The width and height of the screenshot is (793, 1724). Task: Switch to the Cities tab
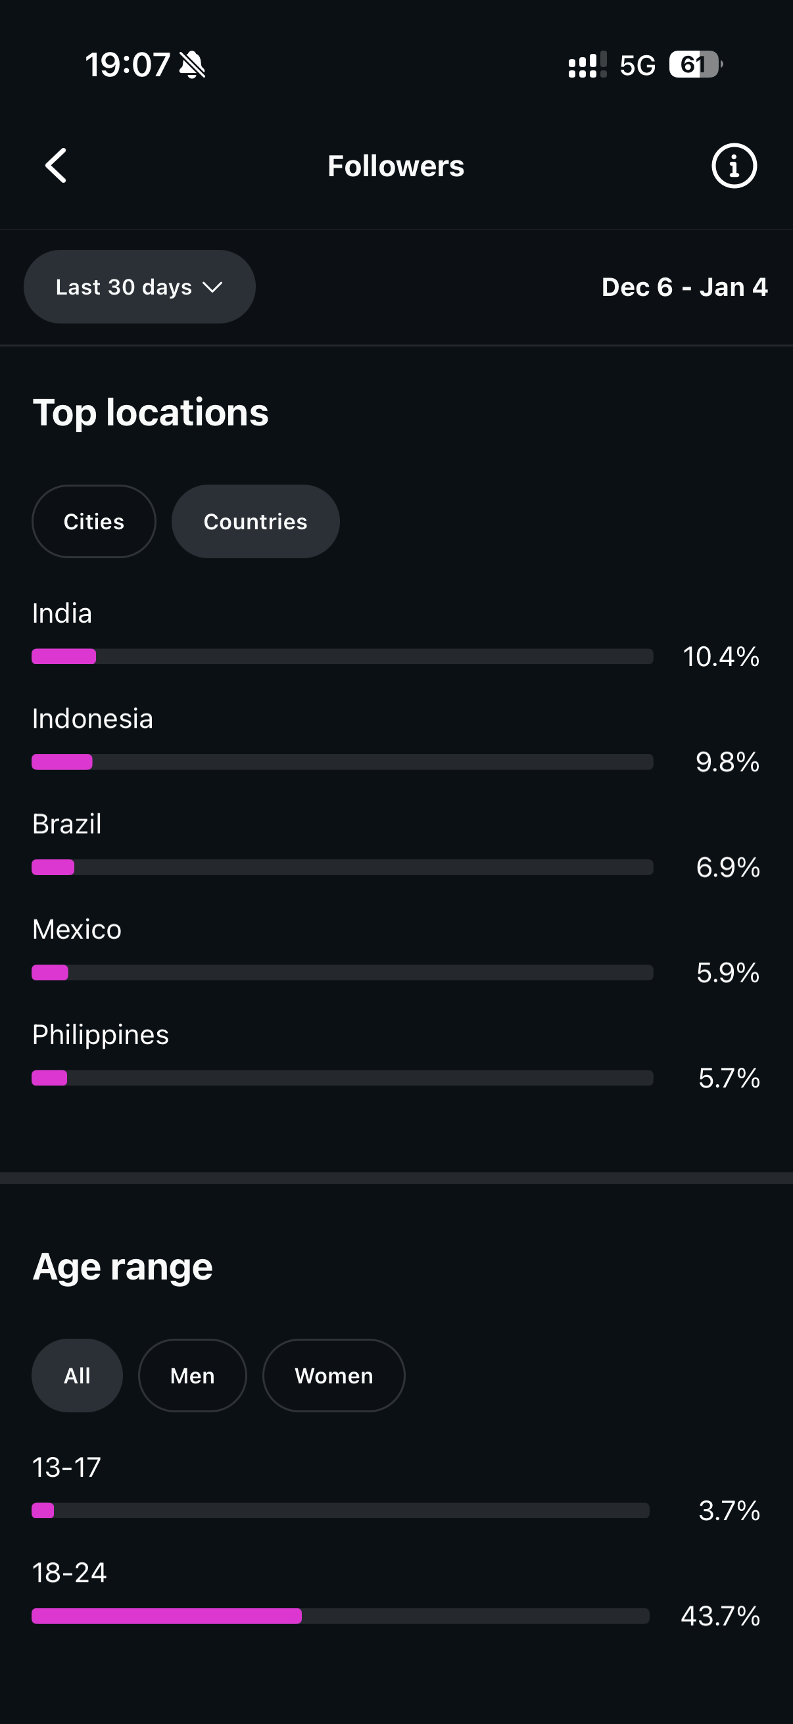(x=93, y=521)
